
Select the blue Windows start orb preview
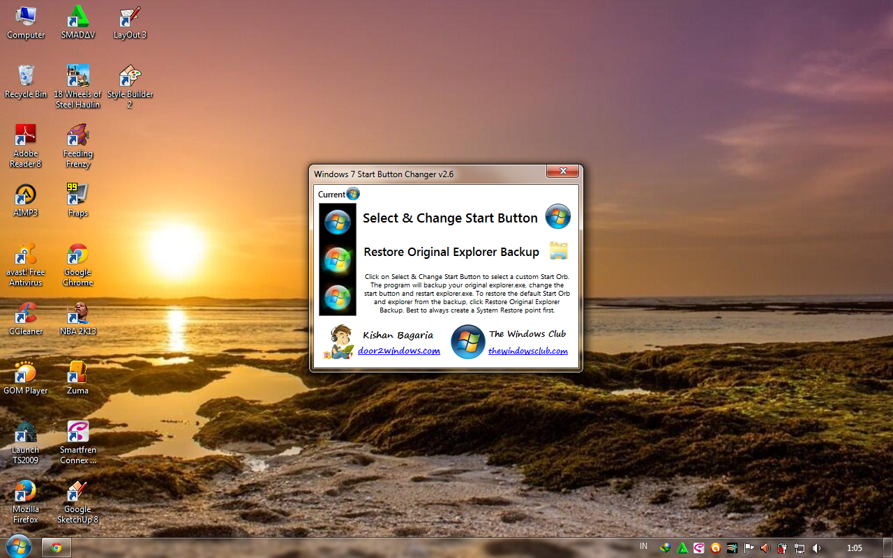click(x=338, y=221)
